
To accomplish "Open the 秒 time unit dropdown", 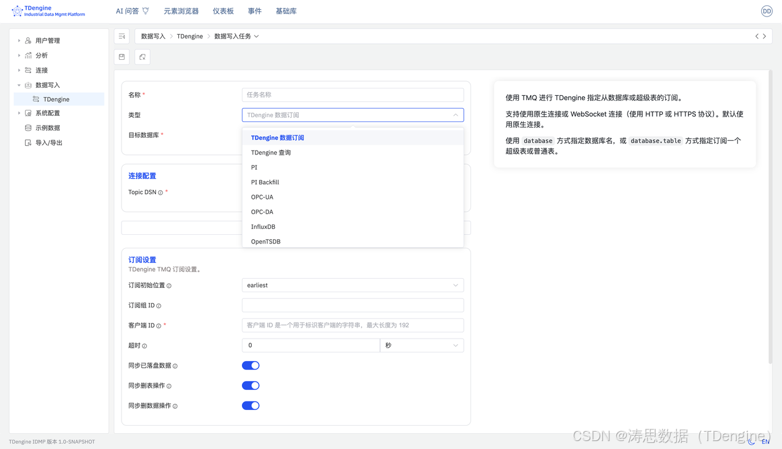I will click(x=422, y=345).
